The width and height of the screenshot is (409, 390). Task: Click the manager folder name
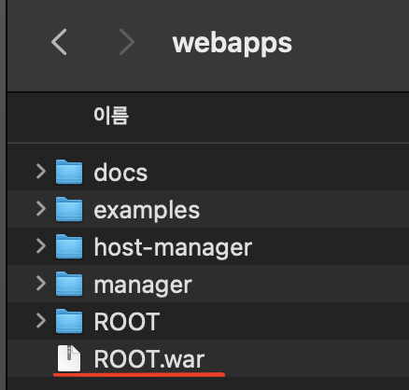[x=143, y=286]
